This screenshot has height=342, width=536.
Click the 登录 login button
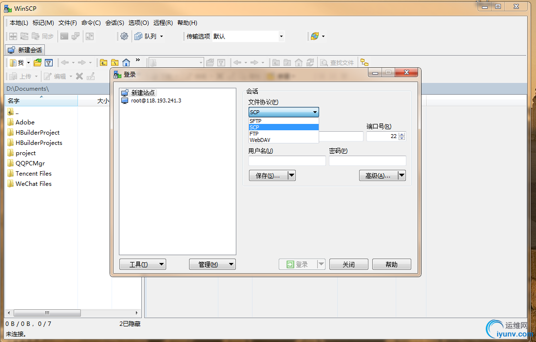298,264
